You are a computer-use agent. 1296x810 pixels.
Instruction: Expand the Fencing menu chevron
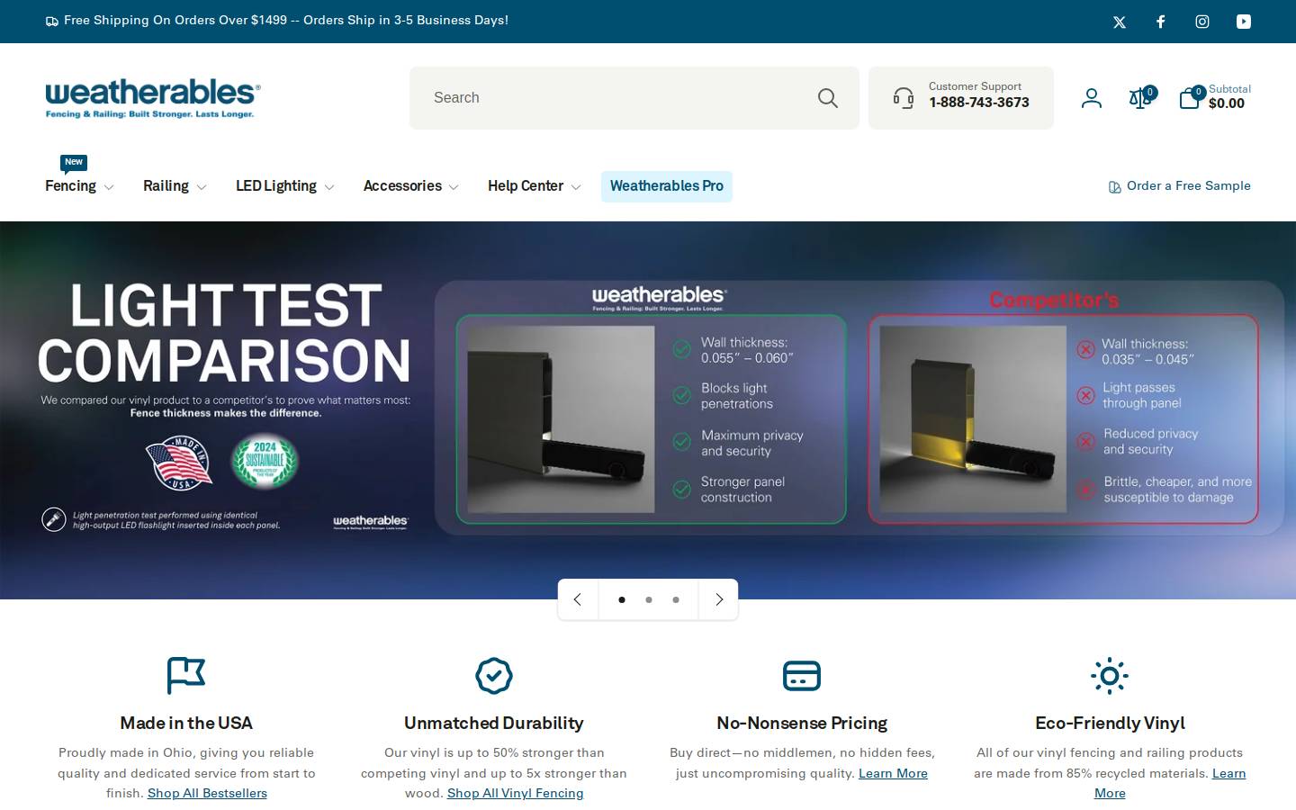click(109, 187)
